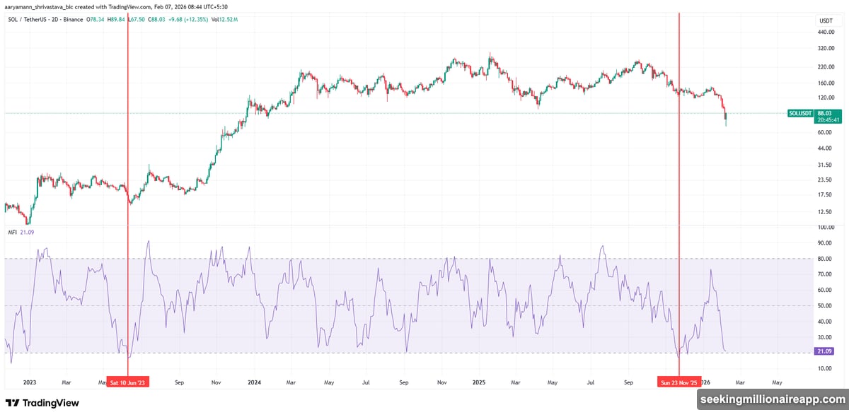Screen dimensions: 849x417
Task: Click the MFI reading 21.09 beside its title
Action: pyautogui.click(x=27, y=230)
